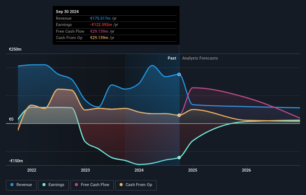Click the blue Revenue data point marker
Screen dimensions: 306x195
coord(179,74)
